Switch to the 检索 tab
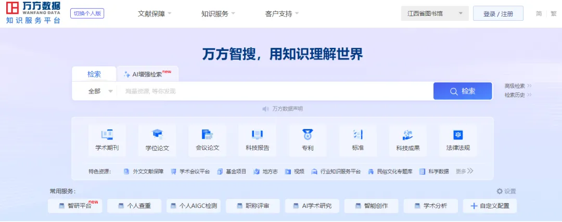Screen dimensions: 562x222 (94, 74)
